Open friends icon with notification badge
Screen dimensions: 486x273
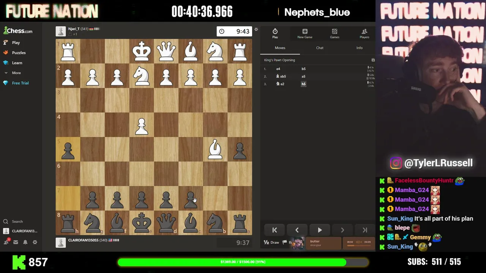tap(6, 242)
